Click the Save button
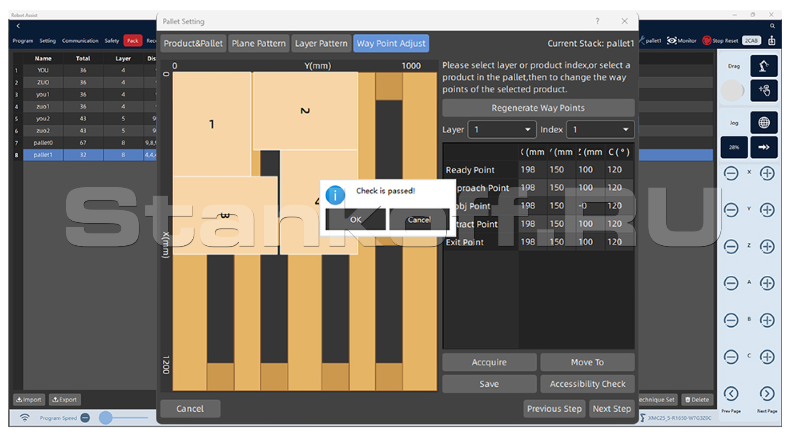Viewport: 789px width, 436px height. (489, 384)
